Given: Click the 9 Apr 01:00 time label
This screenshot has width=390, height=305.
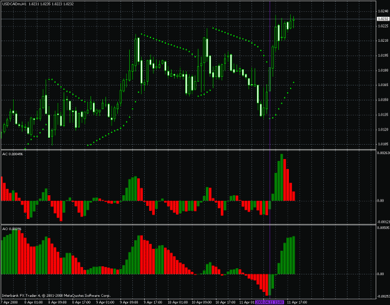Looking at the screenshot, I should point(105,303).
